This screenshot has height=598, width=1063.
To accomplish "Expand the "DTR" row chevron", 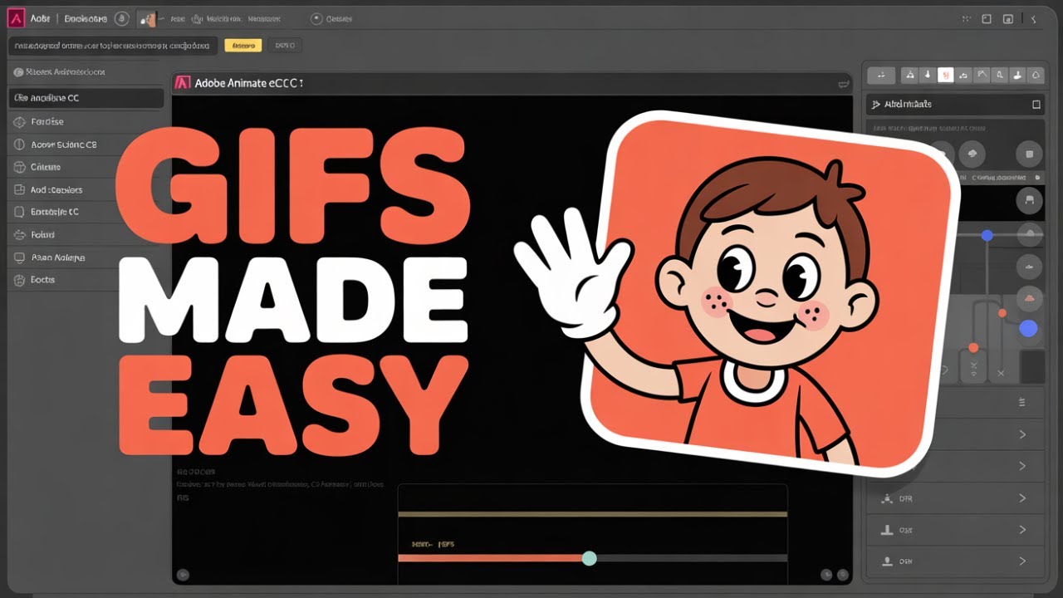I will click(1022, 498).
